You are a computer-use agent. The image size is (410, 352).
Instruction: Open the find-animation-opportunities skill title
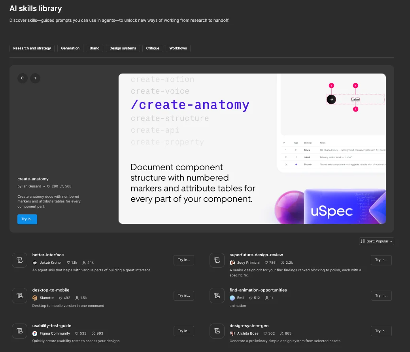(x=258, y=290)
